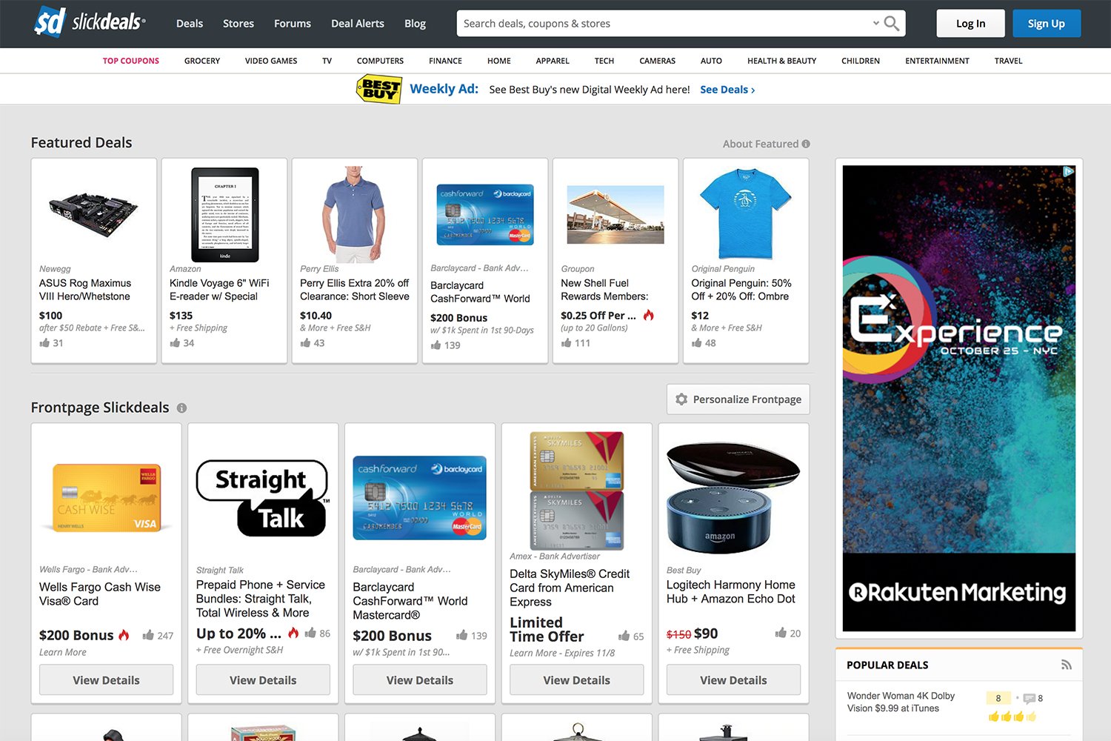1111x741 pixels.
Task: View Details for Wells Fargo Cash Wise card
Action: (106, 680)
